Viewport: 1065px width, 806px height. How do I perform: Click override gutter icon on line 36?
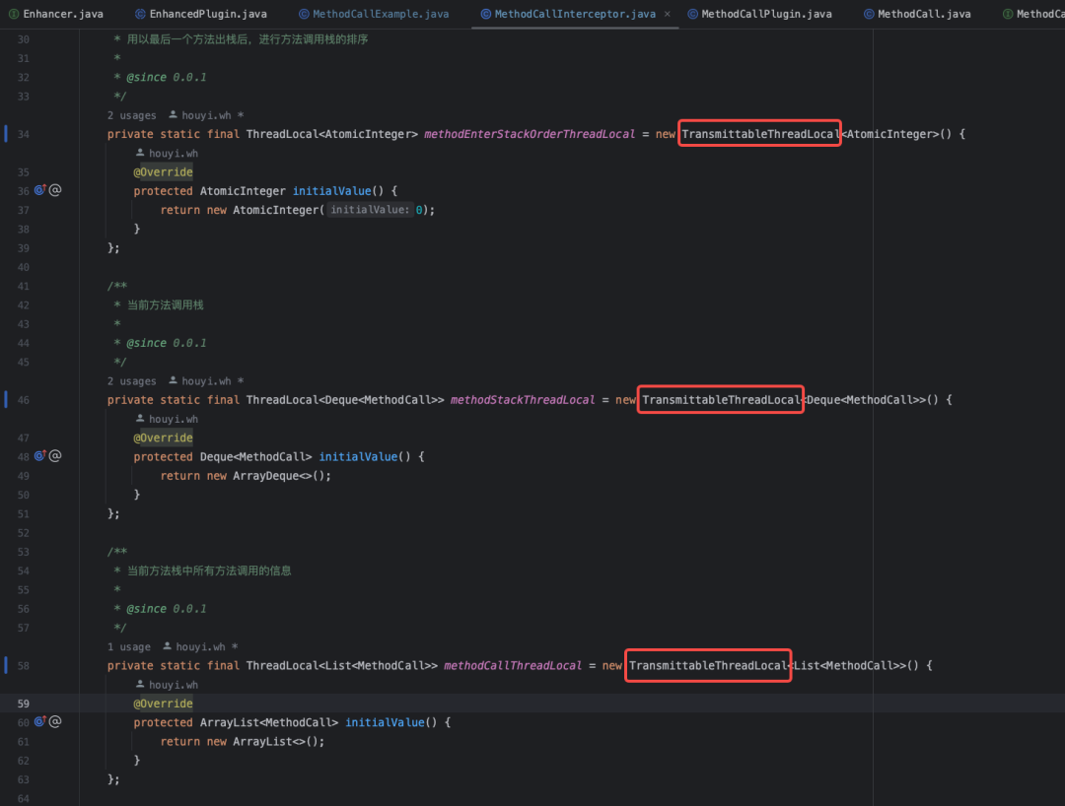point(40,190)
